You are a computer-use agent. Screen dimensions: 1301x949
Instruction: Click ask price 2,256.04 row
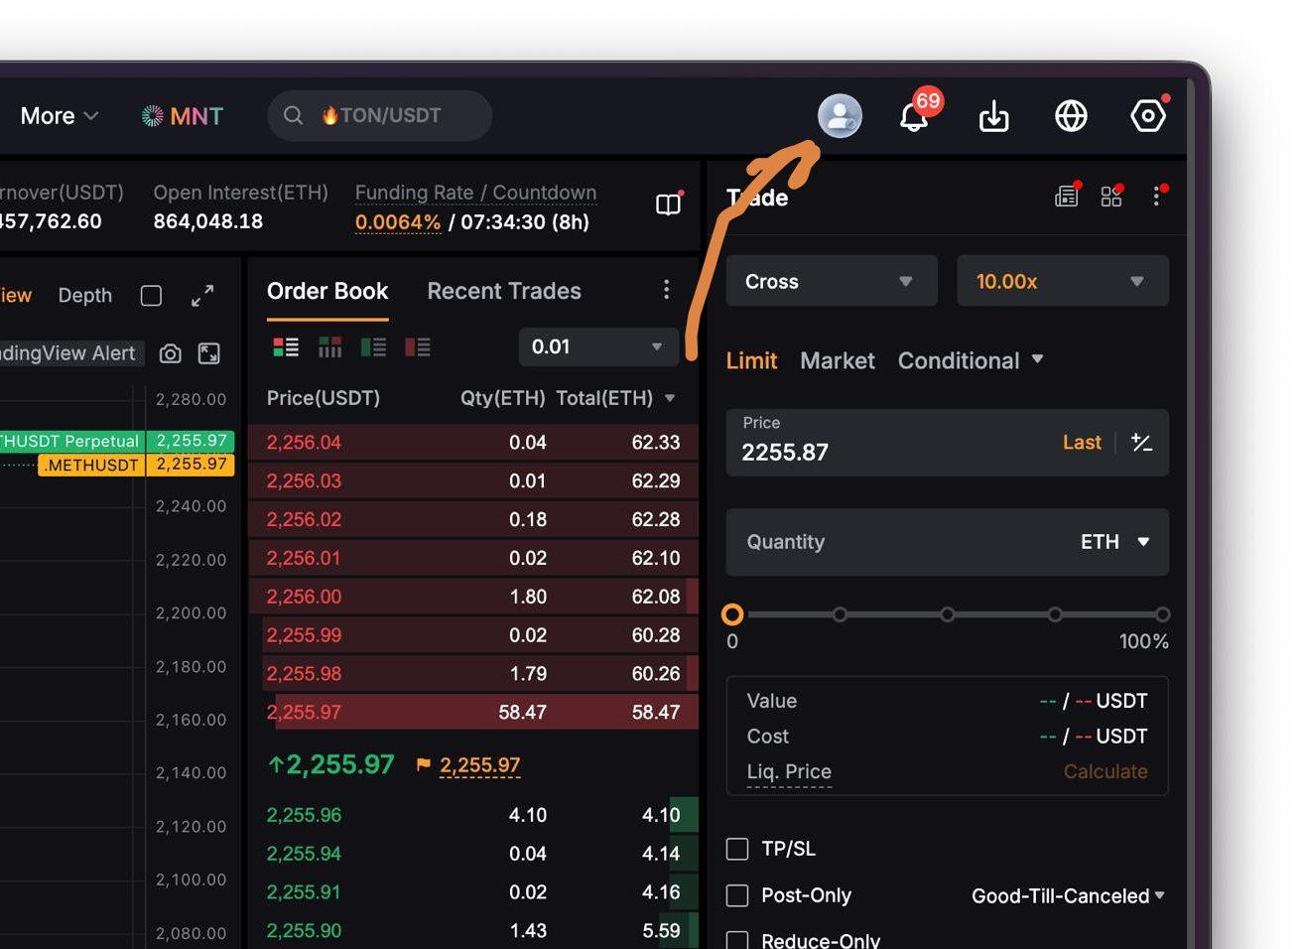pyautogui.click(x=473, y=443)
